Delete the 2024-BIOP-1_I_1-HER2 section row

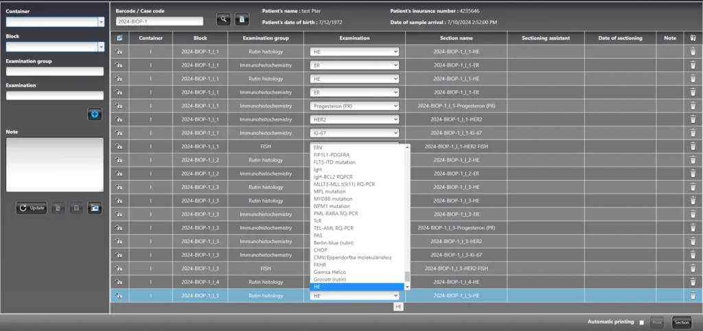click(693, 119)
